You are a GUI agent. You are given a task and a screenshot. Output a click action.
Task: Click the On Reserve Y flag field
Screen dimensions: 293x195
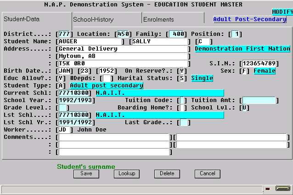pyautogui.click(x=182, y=71)
